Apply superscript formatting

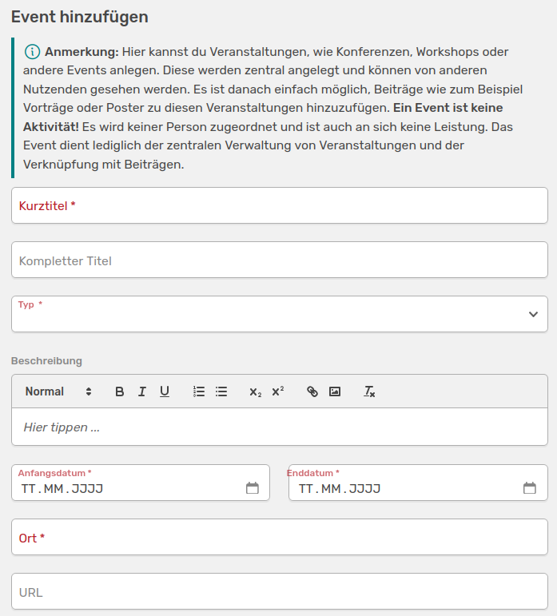coord(278,391)
